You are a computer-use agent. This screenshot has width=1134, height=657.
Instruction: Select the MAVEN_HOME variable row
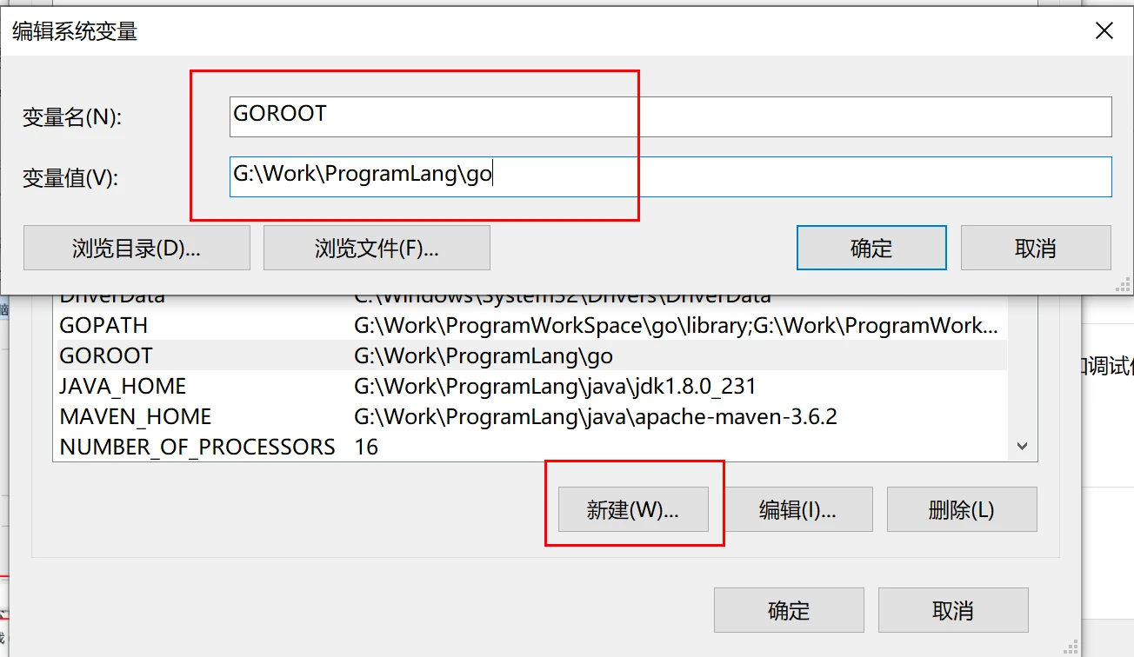click(x=348, y=415)
